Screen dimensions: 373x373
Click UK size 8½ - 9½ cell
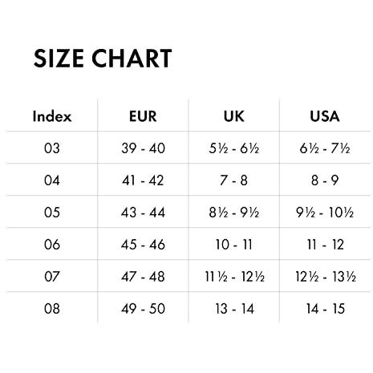[x=234, y=213]
